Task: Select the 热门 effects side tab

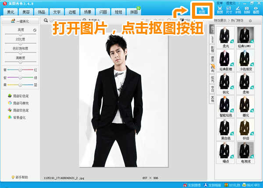Action: [212, 29]
